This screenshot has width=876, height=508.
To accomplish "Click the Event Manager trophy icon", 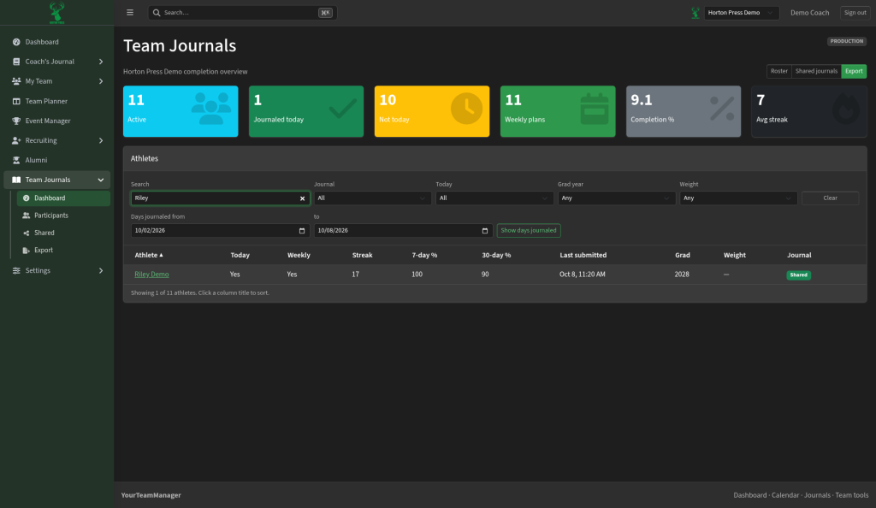I will [16, 121].
